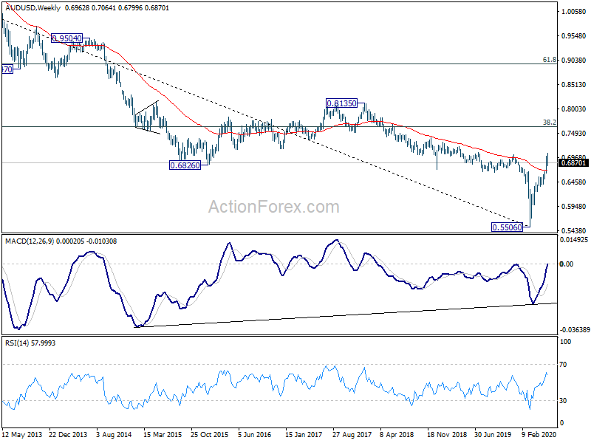Image resolution: width=591 pixels, height=443 pixels.
Task: Click the 0.54380 price axis value
Action: point(574,231)
